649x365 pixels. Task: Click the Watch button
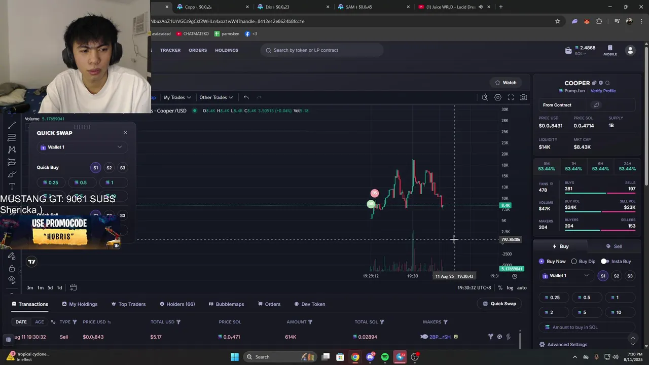click(x=506, y=83)
